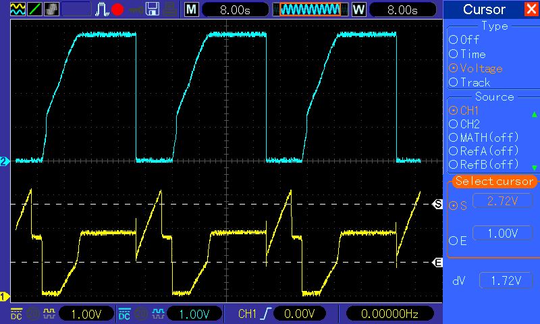Click the pulse waveform icon in toolbar
This screenshot has height=324, width=540.
point(101,9)
